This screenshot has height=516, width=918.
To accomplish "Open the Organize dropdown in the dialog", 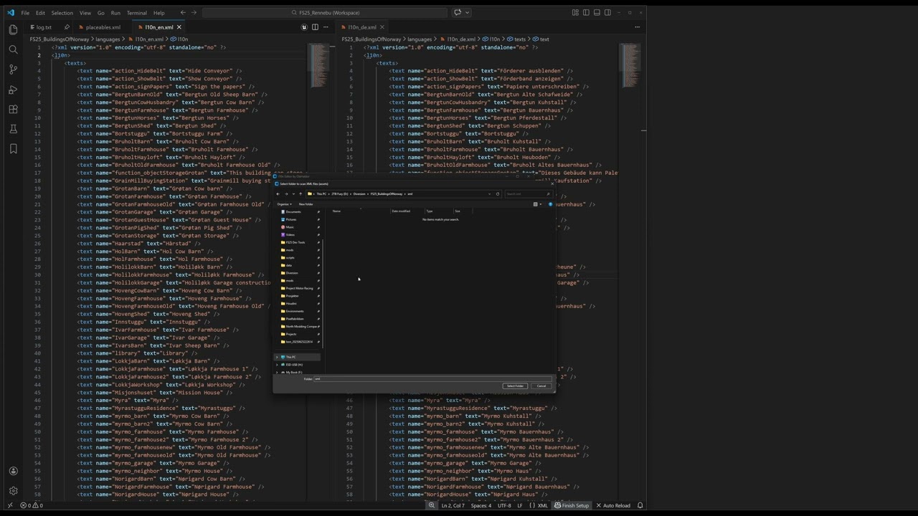I will [x=284, y=204].
